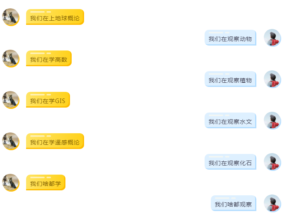Click the yellow bubble "我们在学高数"
Image resolution: width=287 pixels, height=216 pixels.
pos(48,59)
